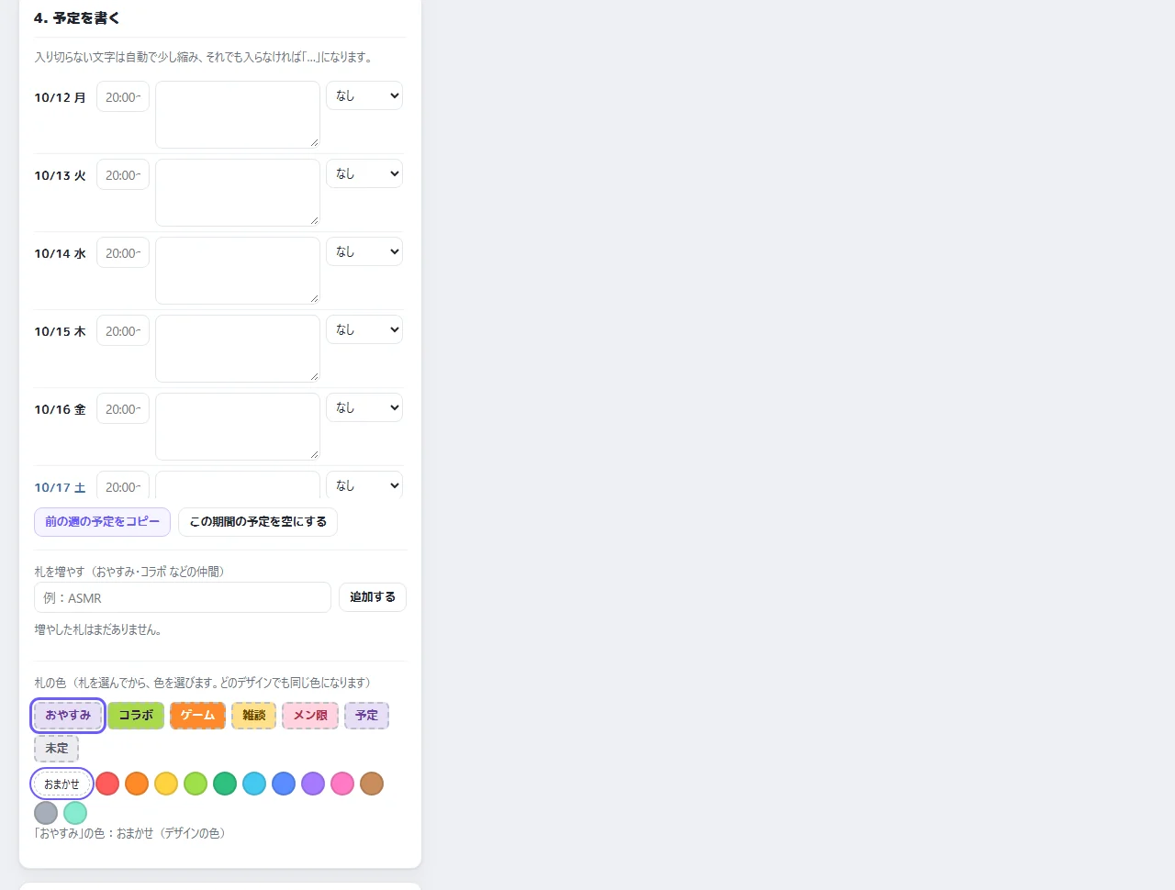
Task: Open the 10/12 月 tag dropdown
Action: point(364,95)
